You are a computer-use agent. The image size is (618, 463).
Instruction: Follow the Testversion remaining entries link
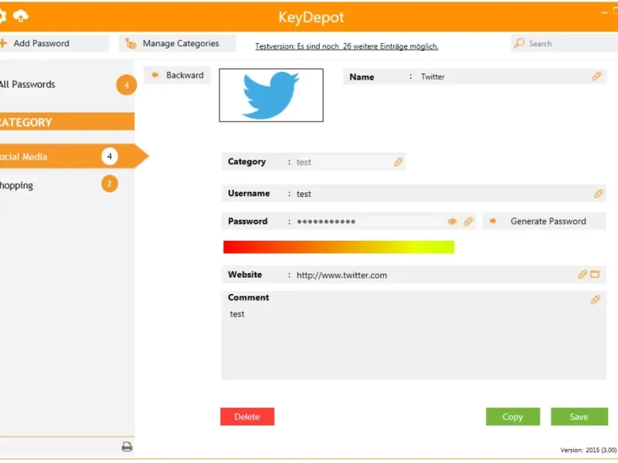346,46
